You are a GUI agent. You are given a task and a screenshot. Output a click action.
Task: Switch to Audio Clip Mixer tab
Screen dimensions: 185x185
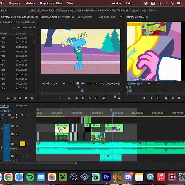click(x=107, y=17)
